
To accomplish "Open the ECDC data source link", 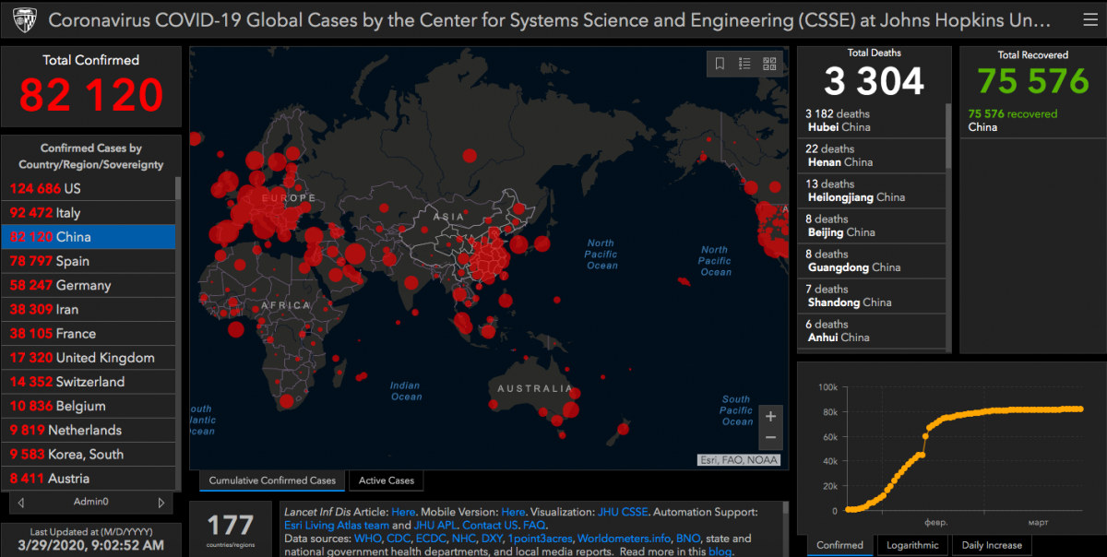I will (431, 539).
